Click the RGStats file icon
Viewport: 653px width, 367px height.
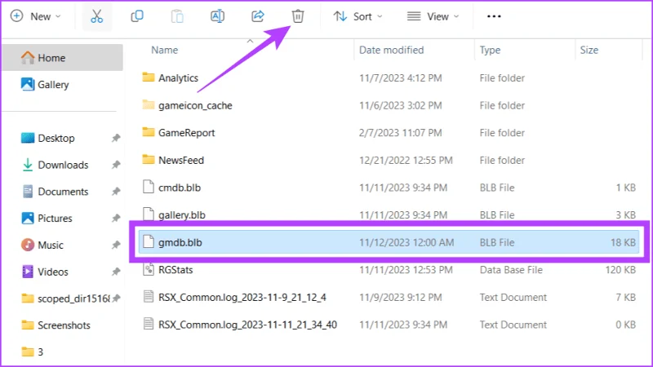149,269
